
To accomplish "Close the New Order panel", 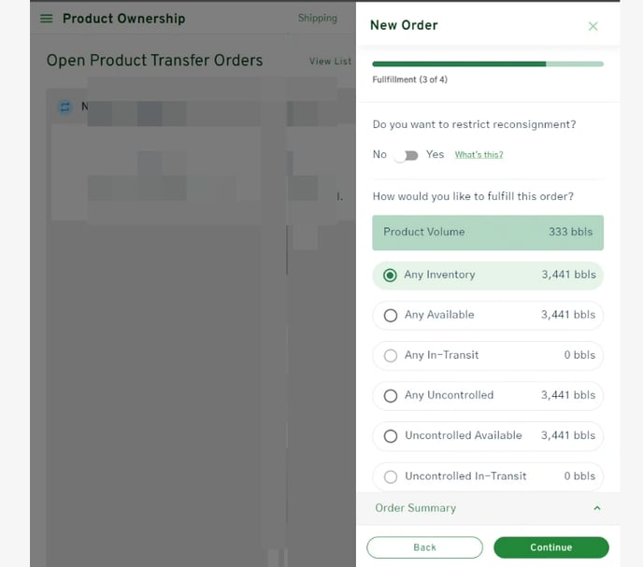I will [593, 26].
